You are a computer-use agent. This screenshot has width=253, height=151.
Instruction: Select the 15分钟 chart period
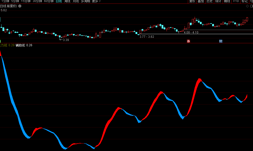[x=26, y=1]
